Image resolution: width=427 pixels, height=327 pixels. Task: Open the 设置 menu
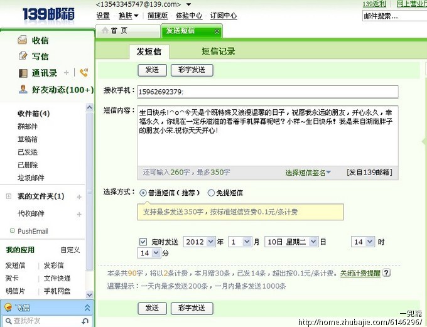pyautogui.click(x=103, y=16)
